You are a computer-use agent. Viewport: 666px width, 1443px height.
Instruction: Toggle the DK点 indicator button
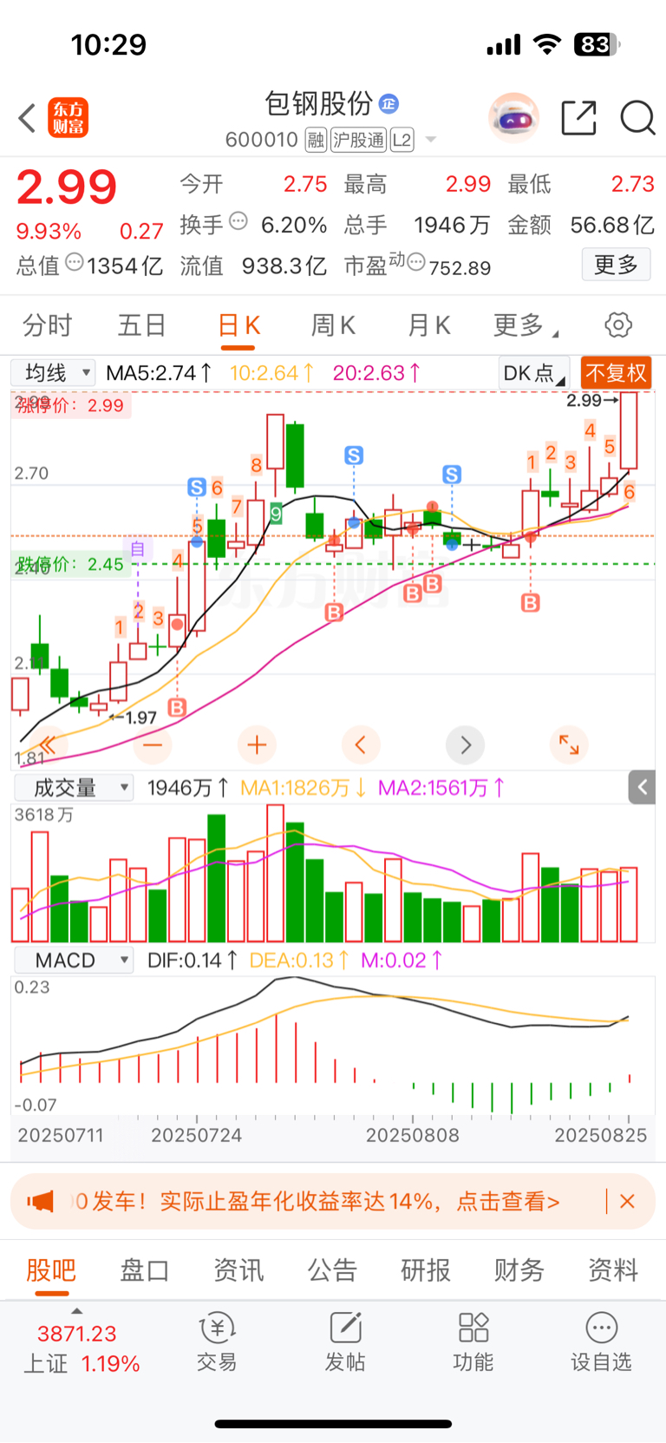pyautogui.click(x=534, y=373)
